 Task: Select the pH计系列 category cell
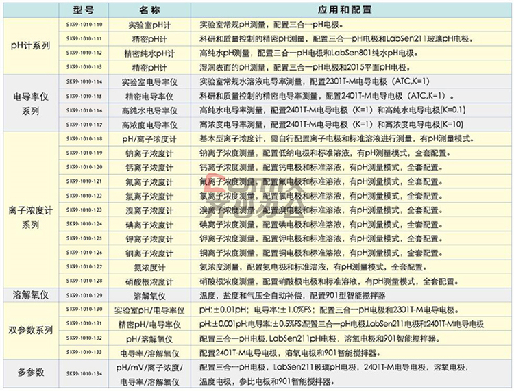[31, 46]
